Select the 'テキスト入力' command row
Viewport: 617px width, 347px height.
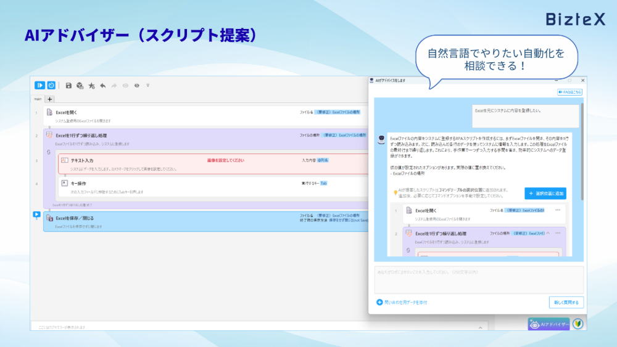(215, 164)
